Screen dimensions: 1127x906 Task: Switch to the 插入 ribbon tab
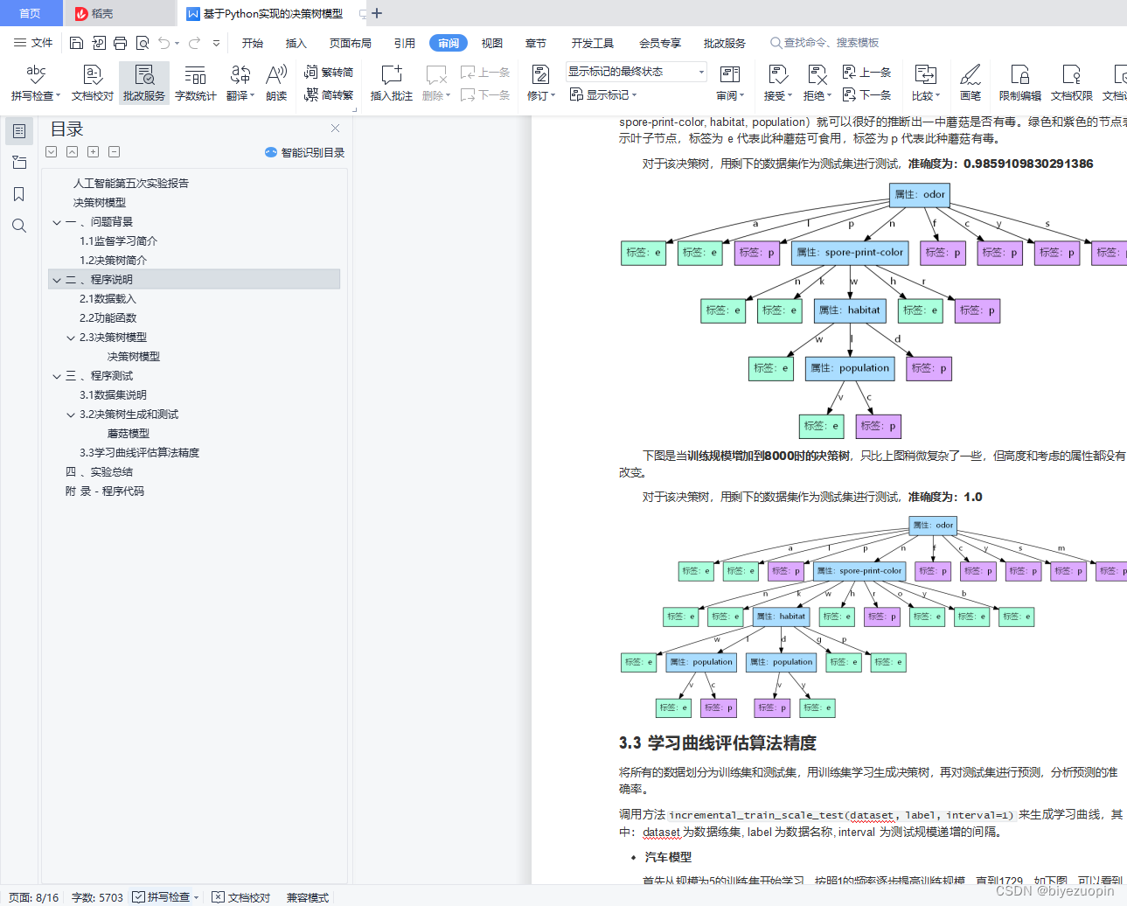(296, 43)
